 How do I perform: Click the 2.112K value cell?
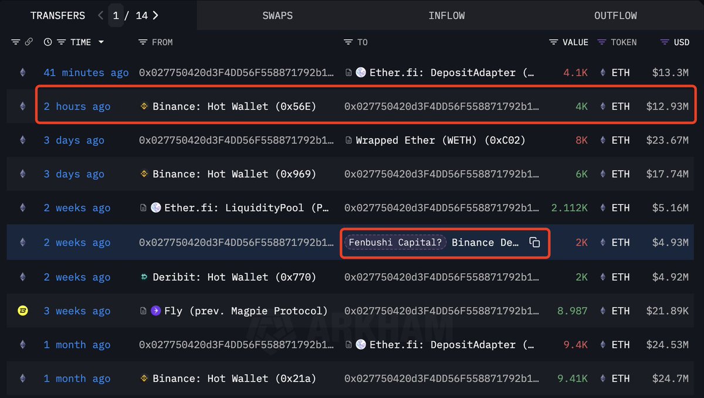[569, 207]
